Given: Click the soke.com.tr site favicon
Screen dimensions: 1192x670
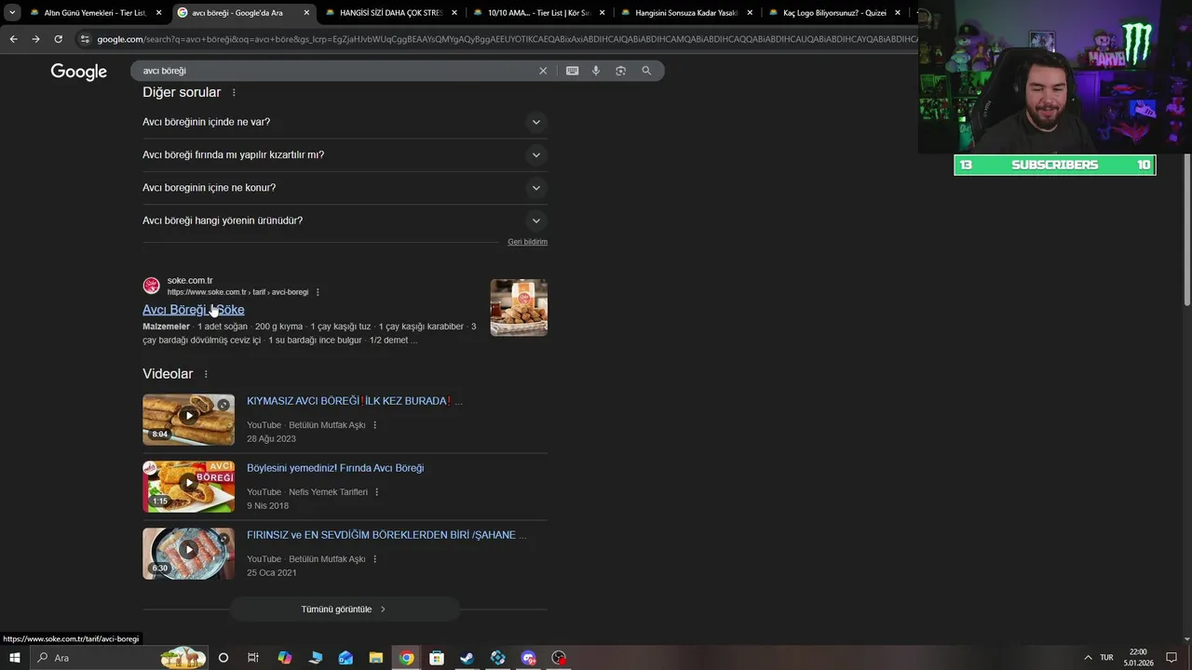Looking at the screenshot, I should click(151, 286).
